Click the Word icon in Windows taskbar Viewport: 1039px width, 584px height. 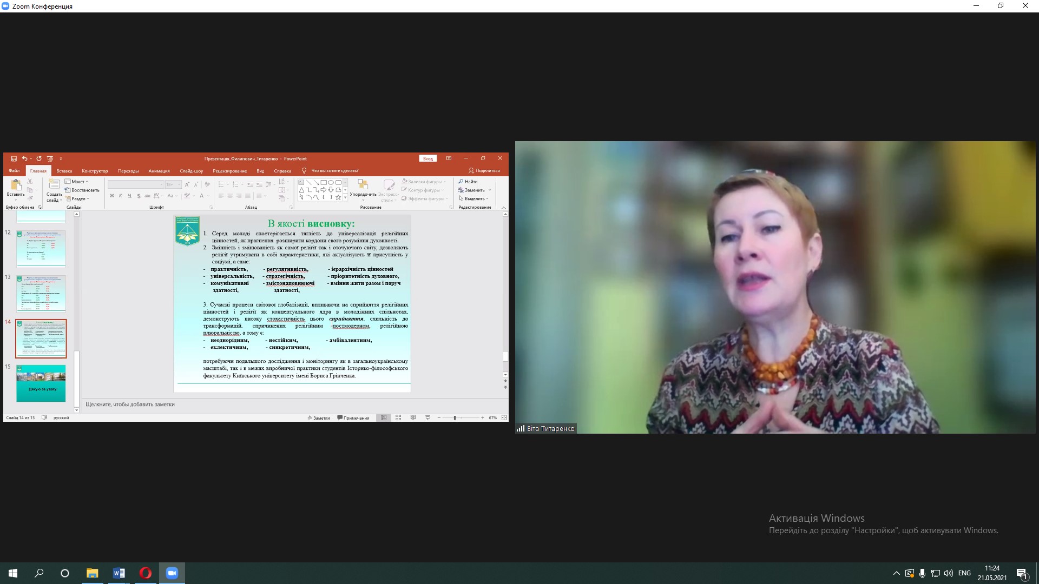[x=119, y=573]
